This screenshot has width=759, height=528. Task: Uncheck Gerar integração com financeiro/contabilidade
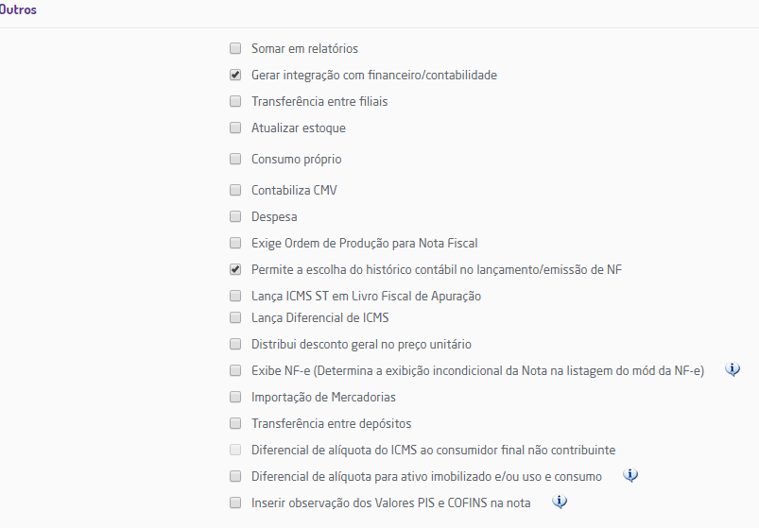point(235,75)
